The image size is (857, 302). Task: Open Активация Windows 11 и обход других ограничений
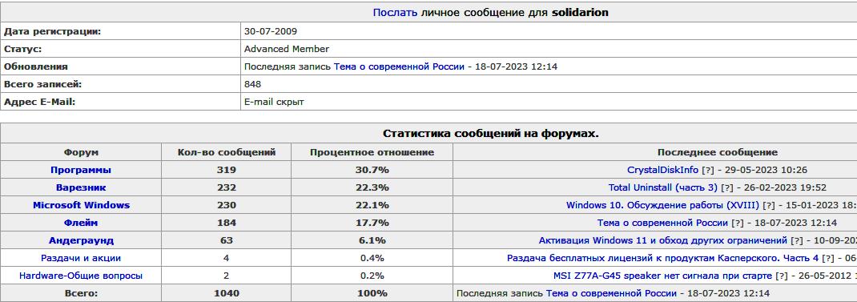point(663,240)
